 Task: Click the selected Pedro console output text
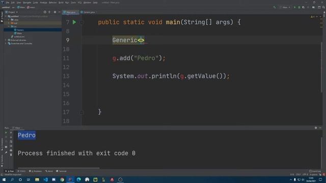pyautogui.click(x=26, y=135)
